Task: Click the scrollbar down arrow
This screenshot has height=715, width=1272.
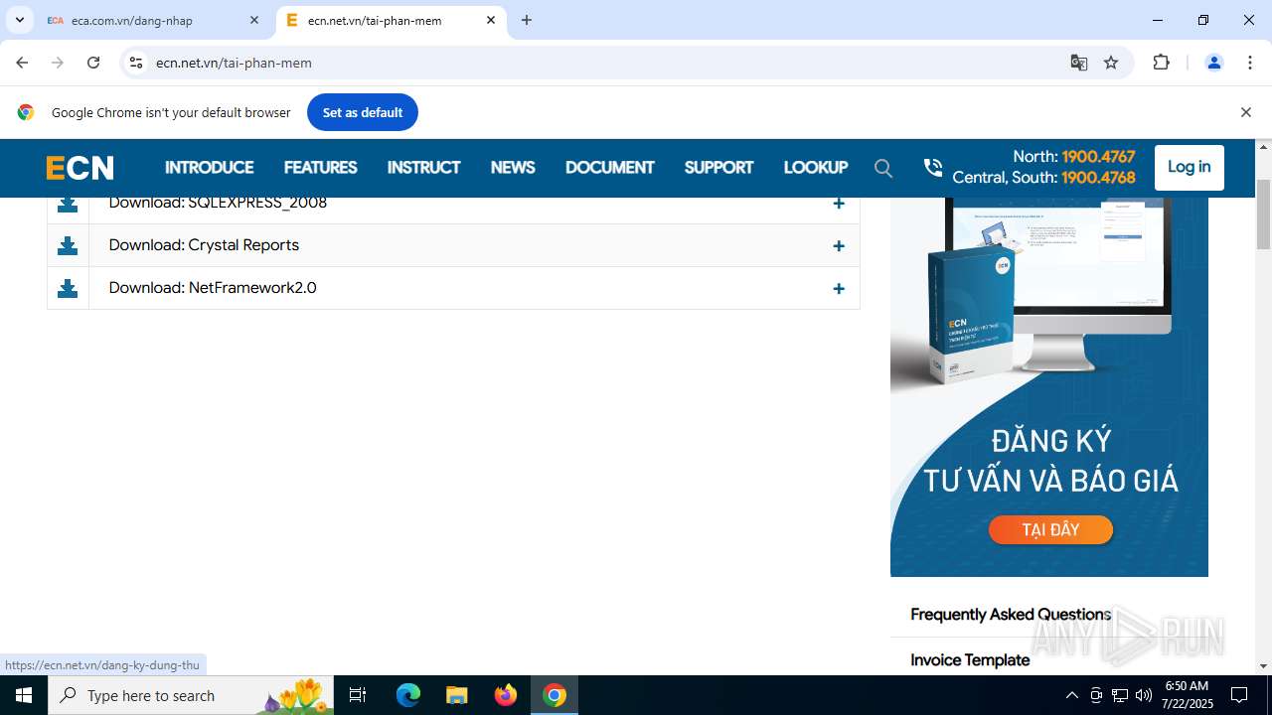Action: (x=1264, y=666)
